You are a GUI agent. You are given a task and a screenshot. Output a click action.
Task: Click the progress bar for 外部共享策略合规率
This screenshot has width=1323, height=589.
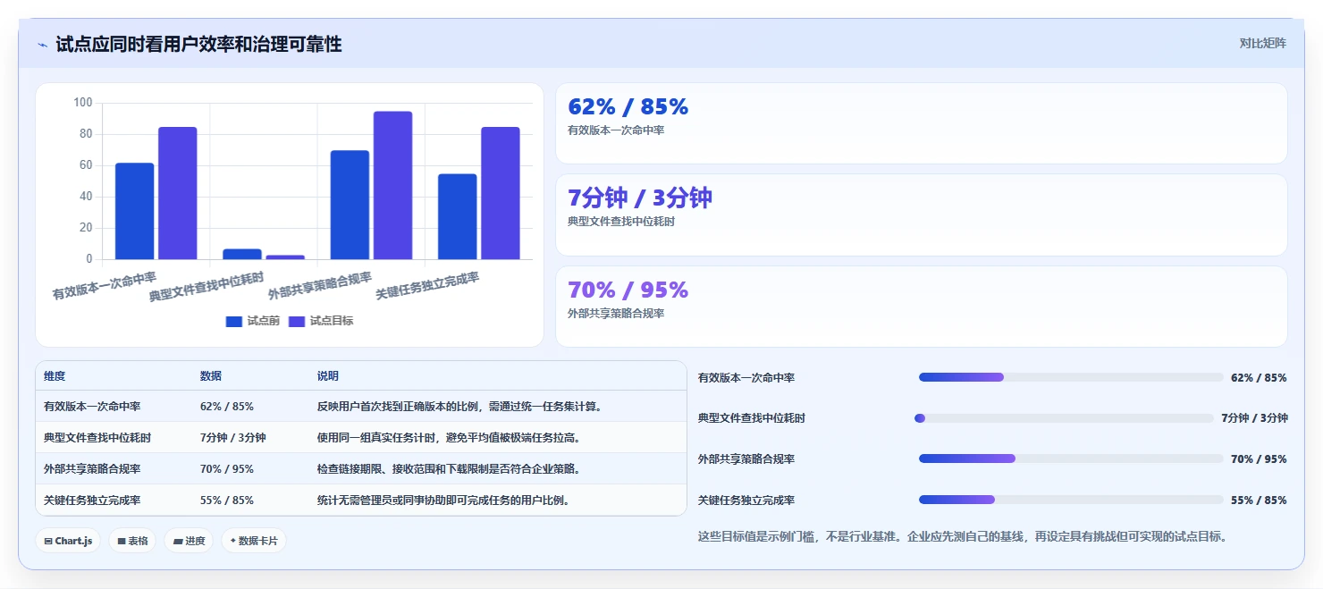tap(1071, 459)
